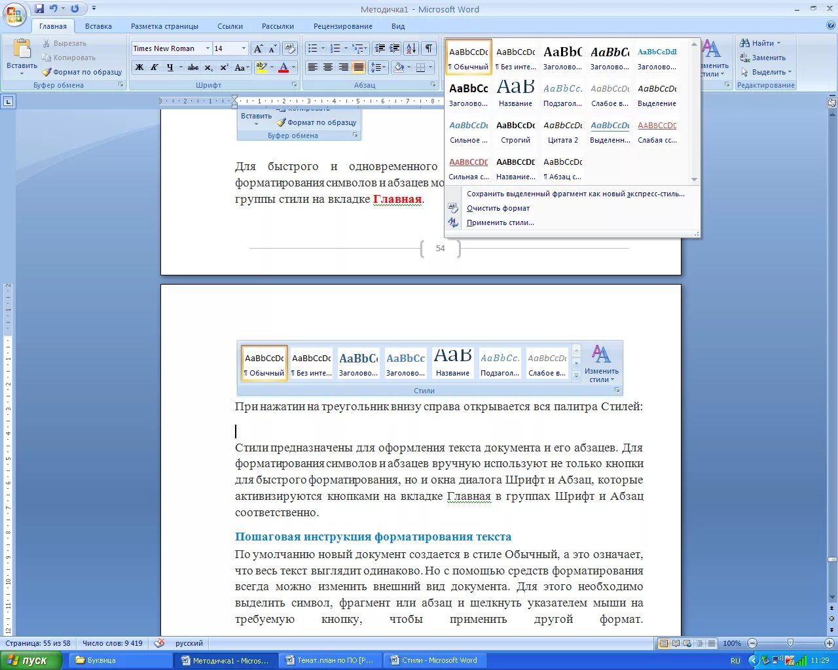
Task: Select the Строгий style in gallery
Action: pyautogui.click(x=515, y=130)
